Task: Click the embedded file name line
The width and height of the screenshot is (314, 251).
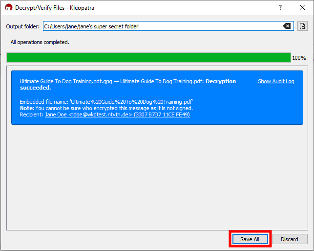Action: click(x=106, y=101)
